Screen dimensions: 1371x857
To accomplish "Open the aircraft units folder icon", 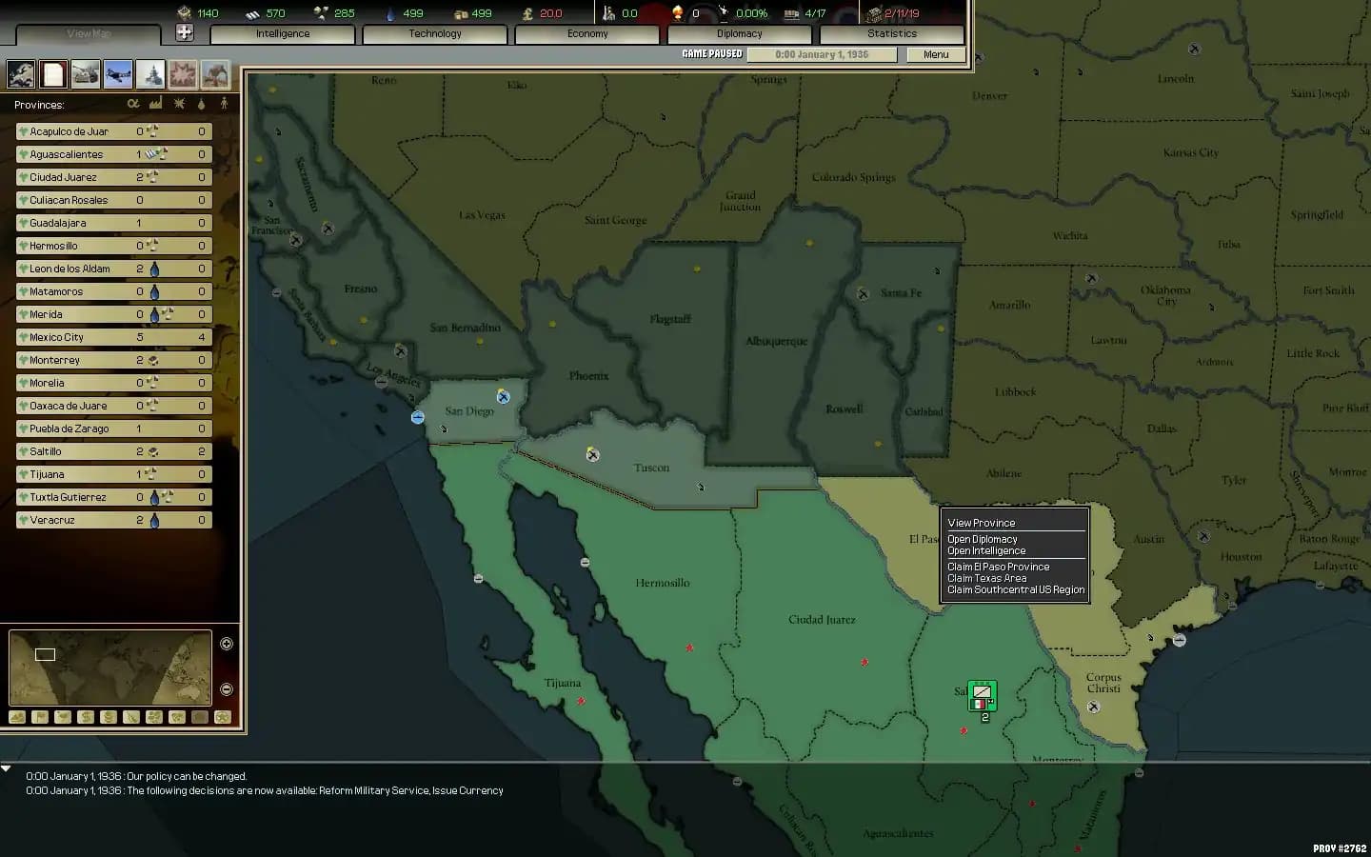I will (116, 73).
